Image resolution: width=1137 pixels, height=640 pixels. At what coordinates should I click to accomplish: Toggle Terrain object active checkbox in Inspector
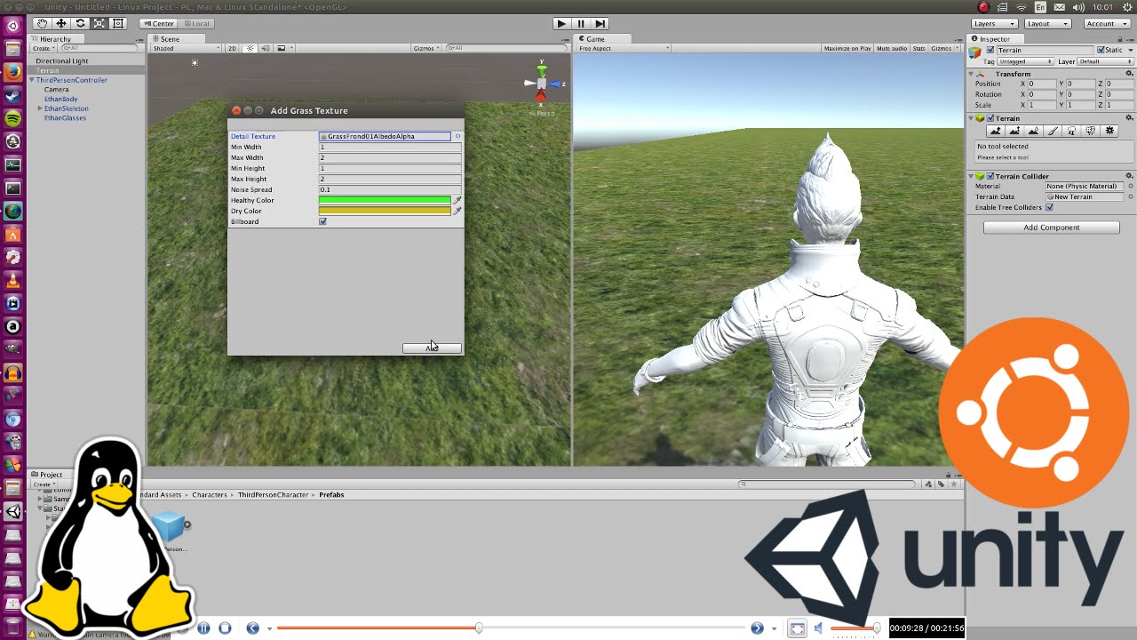pyautogui.click(x=990, y=50)
